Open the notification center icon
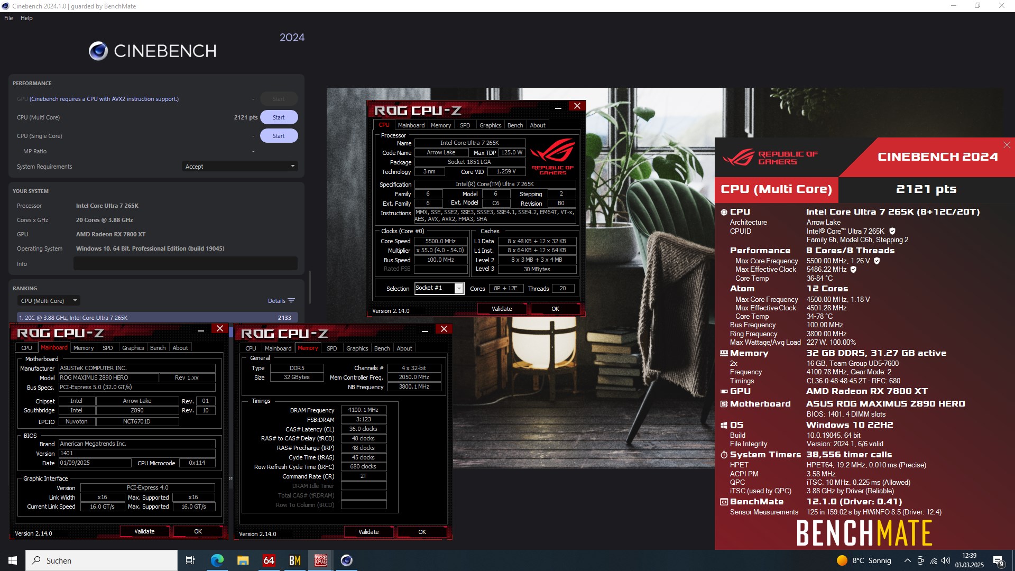The image size is (1015, 571). click(999, 561)
